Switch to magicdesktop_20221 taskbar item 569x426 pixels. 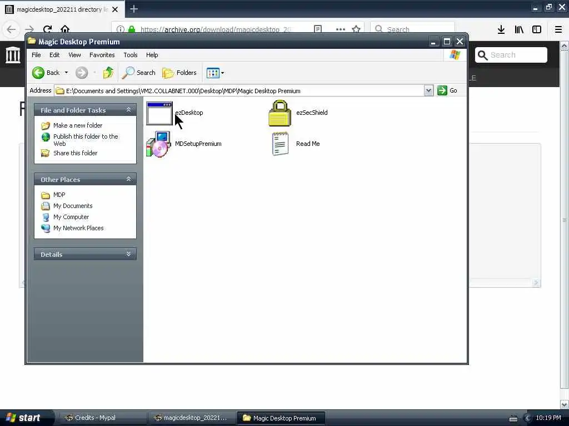coord(192,418)
